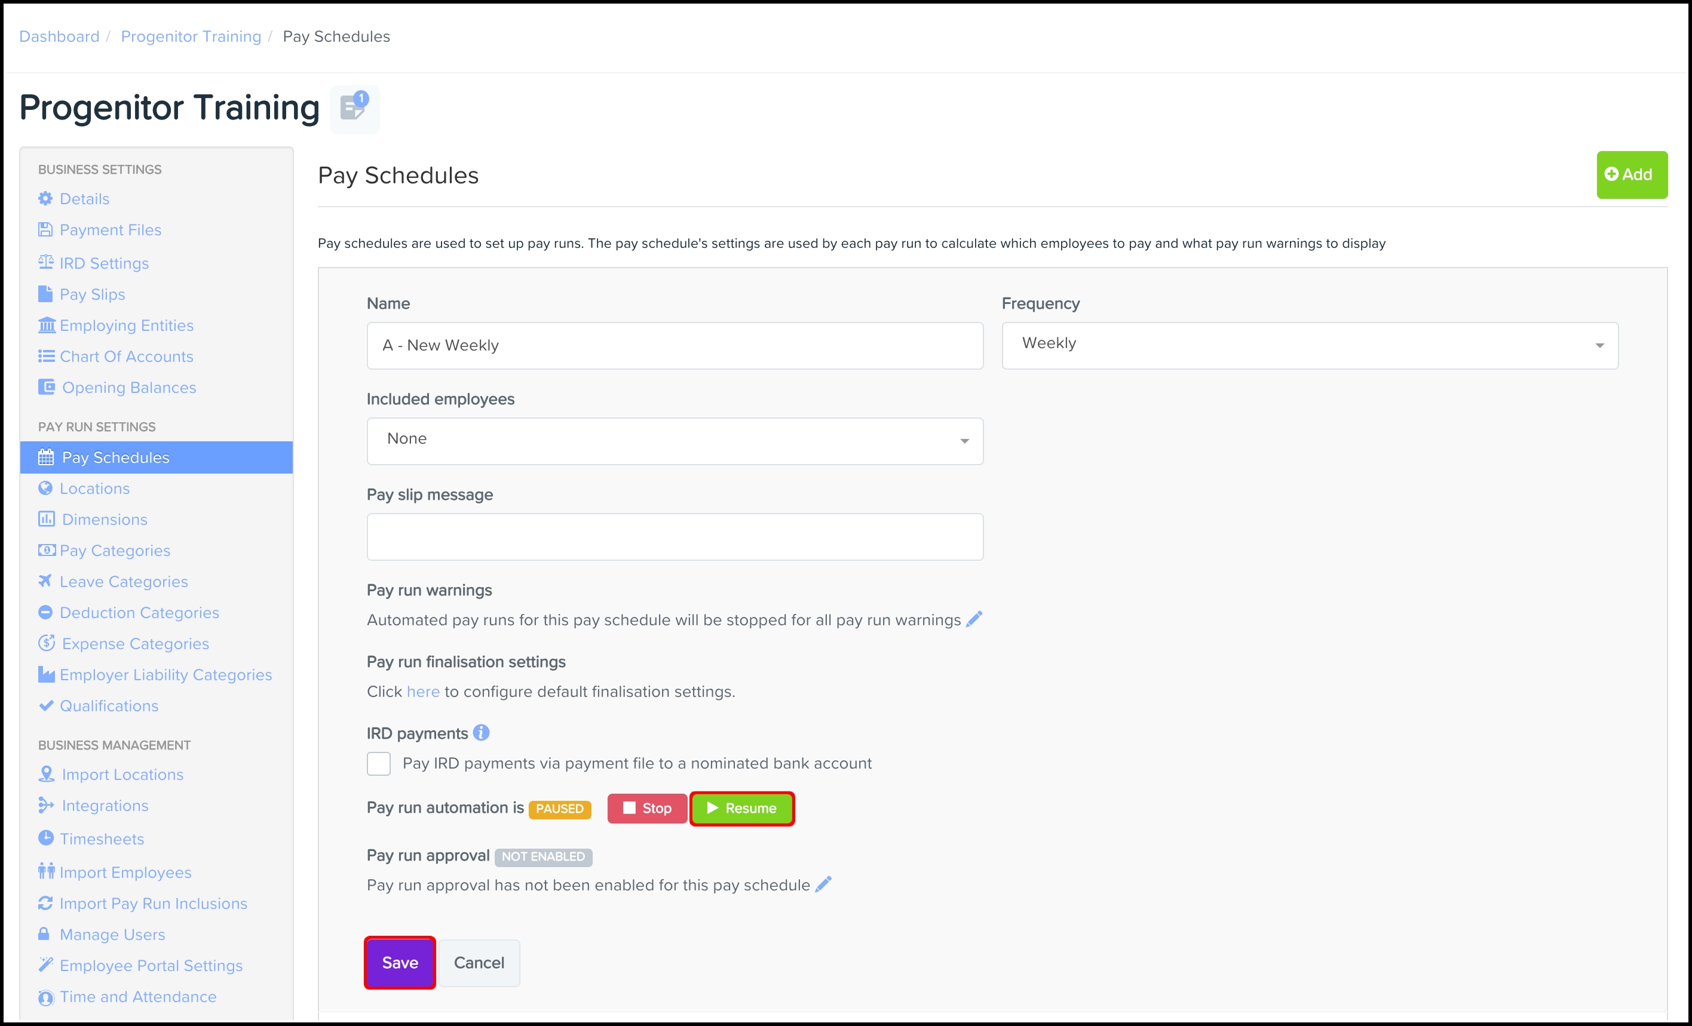The image size is (1692, 1026).
Task: Add a new pay schedule
Action: click(x=1631, y=174)
